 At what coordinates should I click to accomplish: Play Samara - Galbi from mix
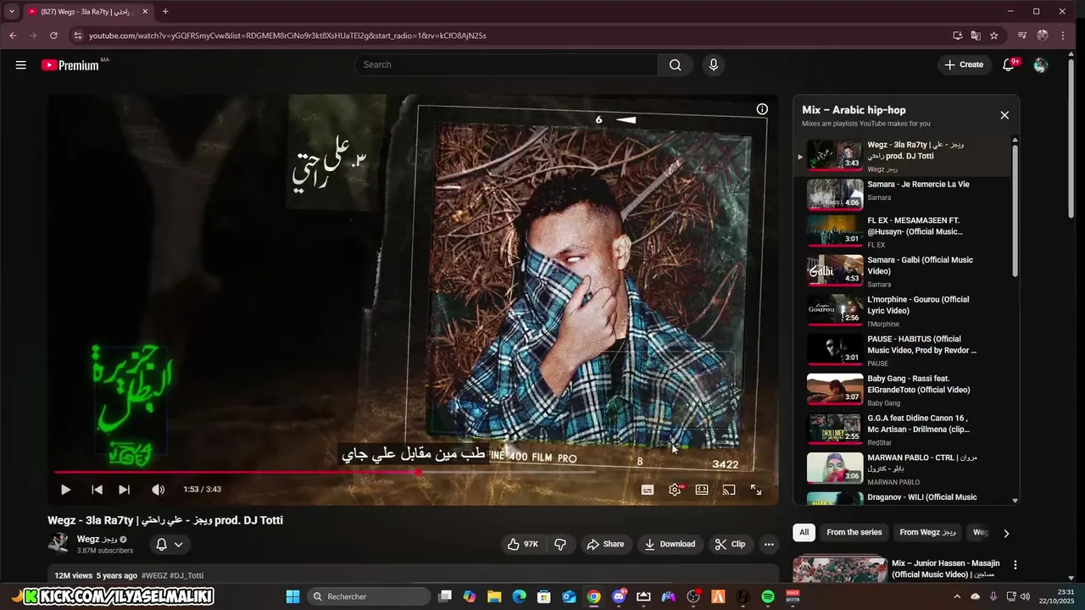[x=904, y=271]
